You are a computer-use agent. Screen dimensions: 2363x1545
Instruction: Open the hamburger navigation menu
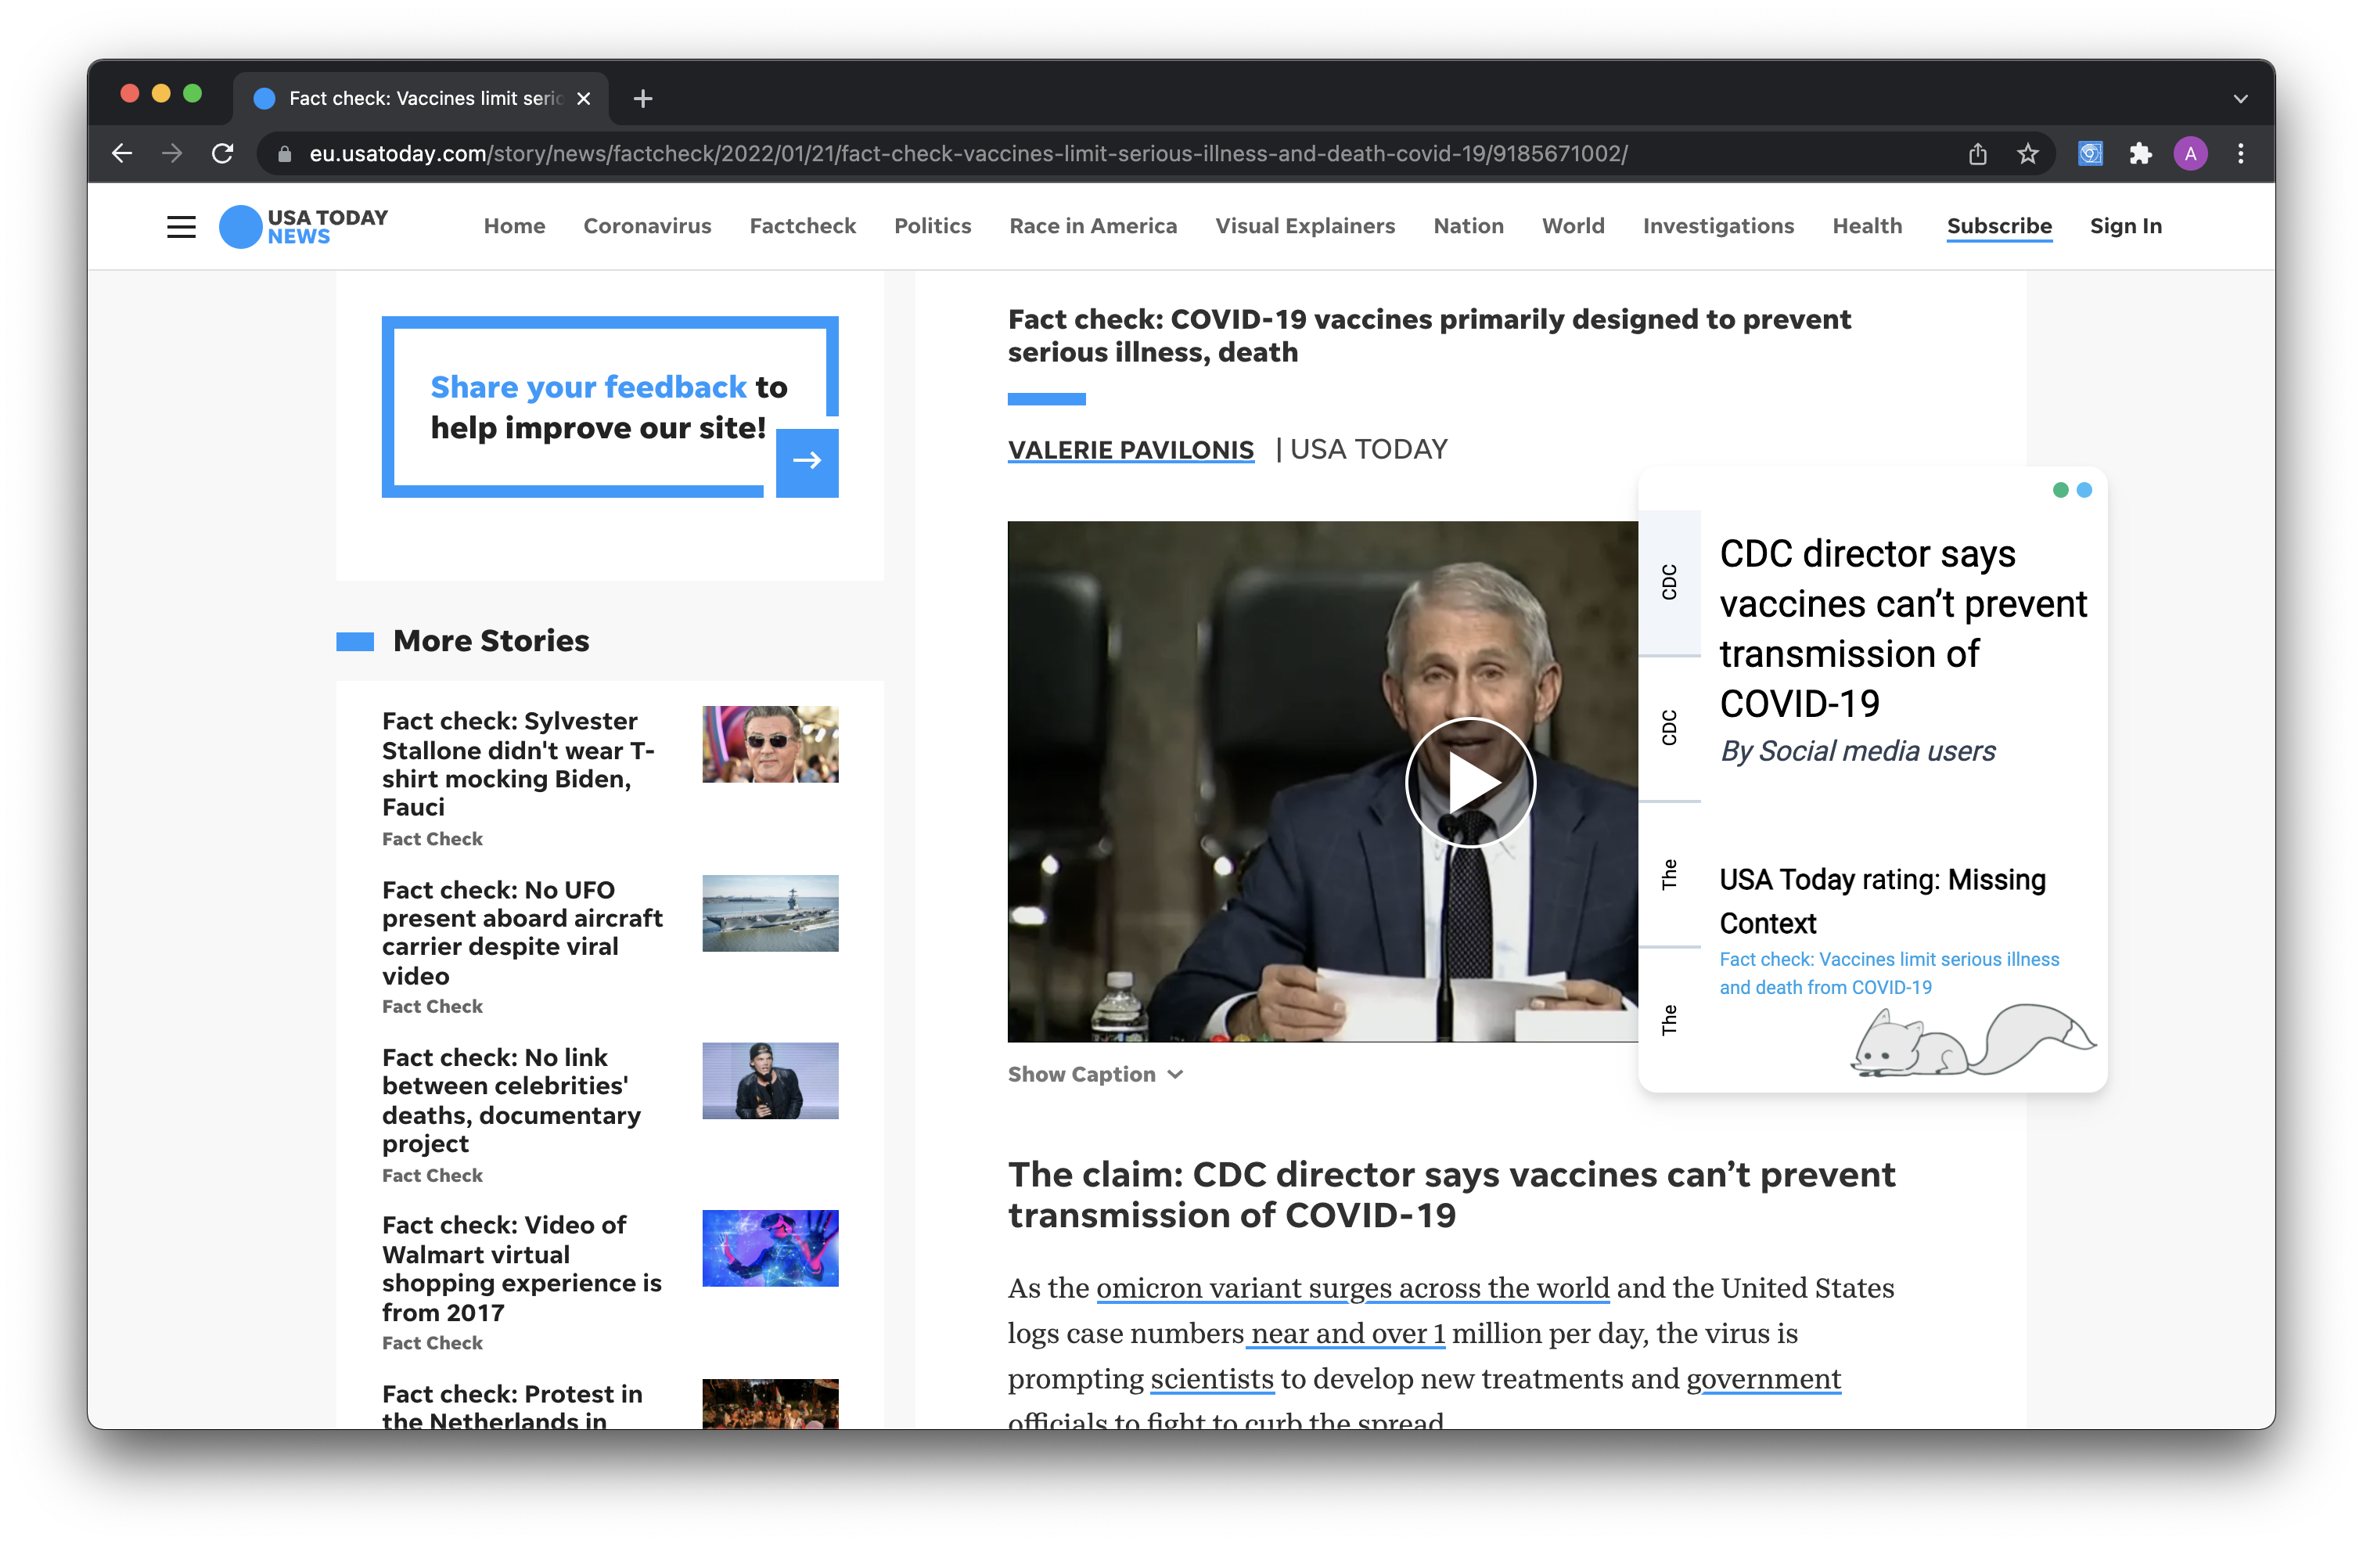181,226
